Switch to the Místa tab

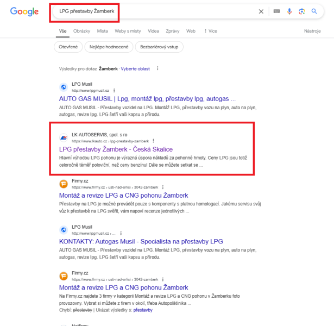103,31
